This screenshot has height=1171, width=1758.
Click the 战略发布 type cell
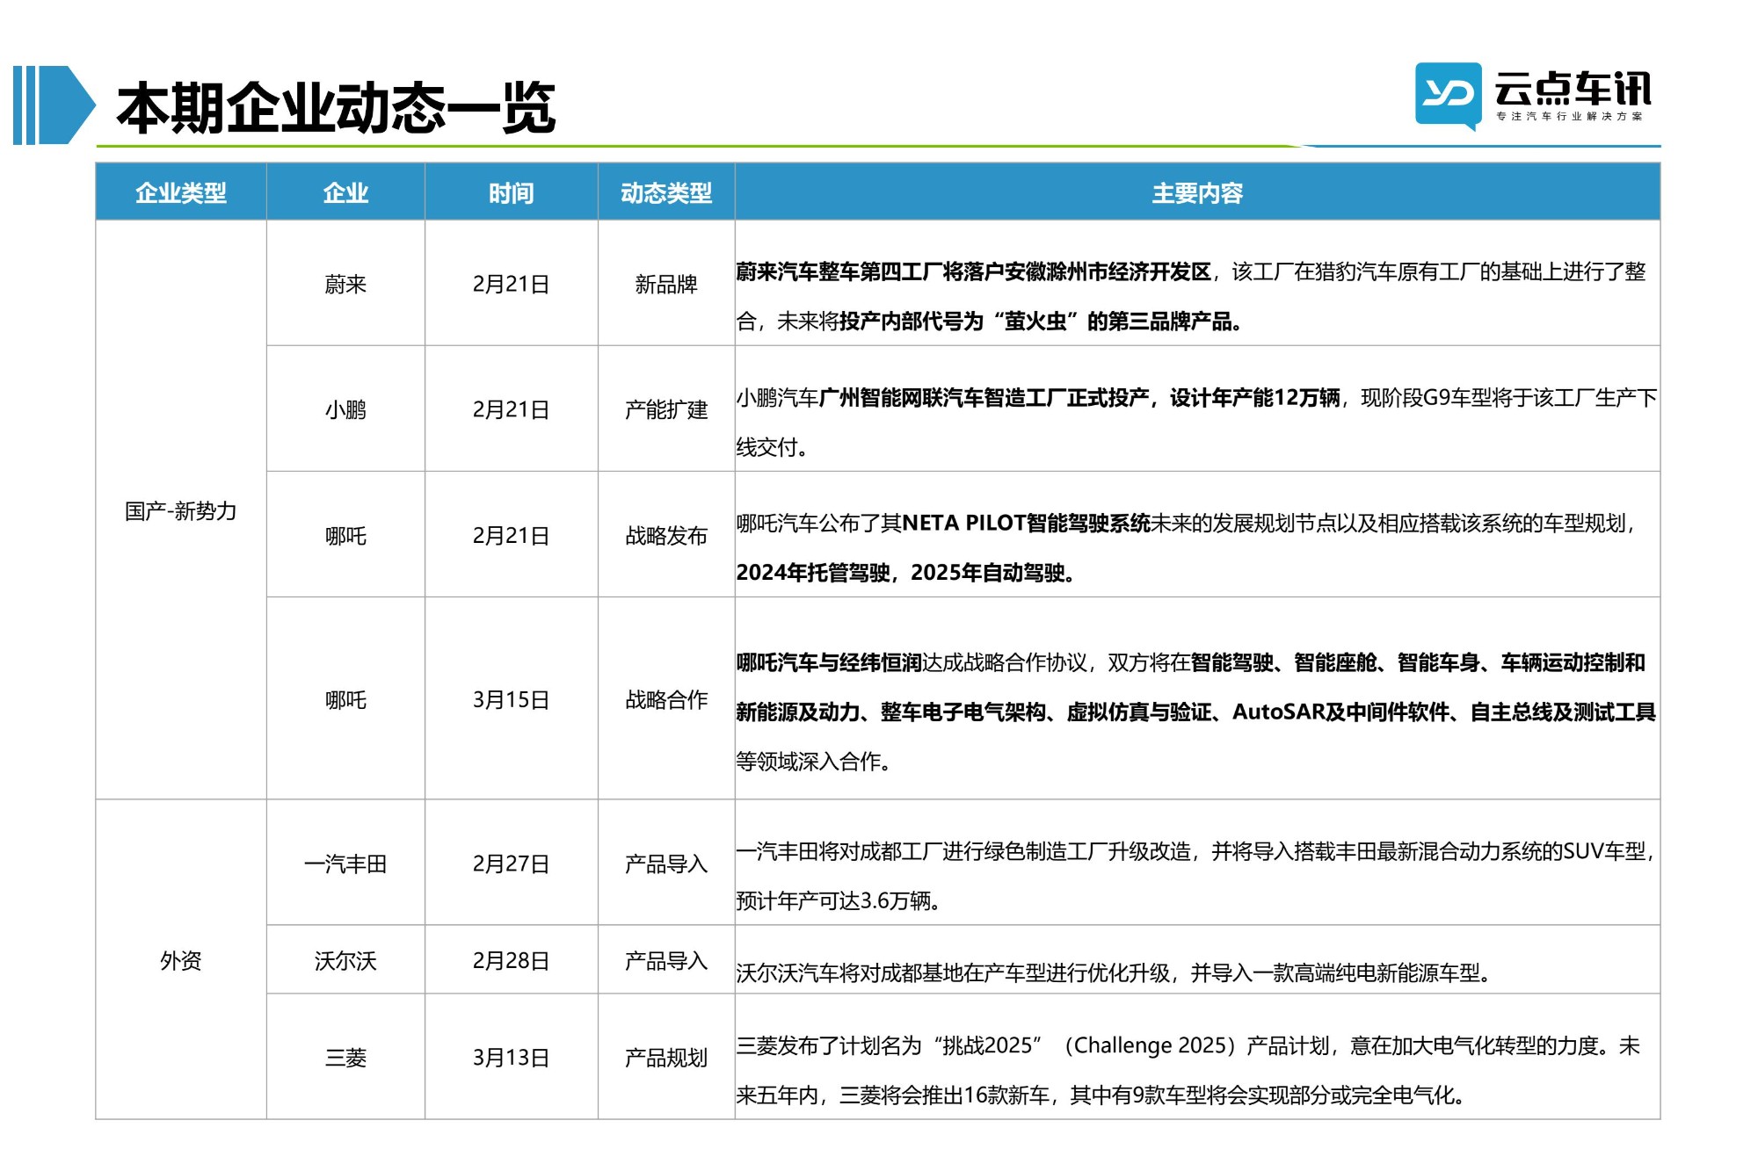666,535
